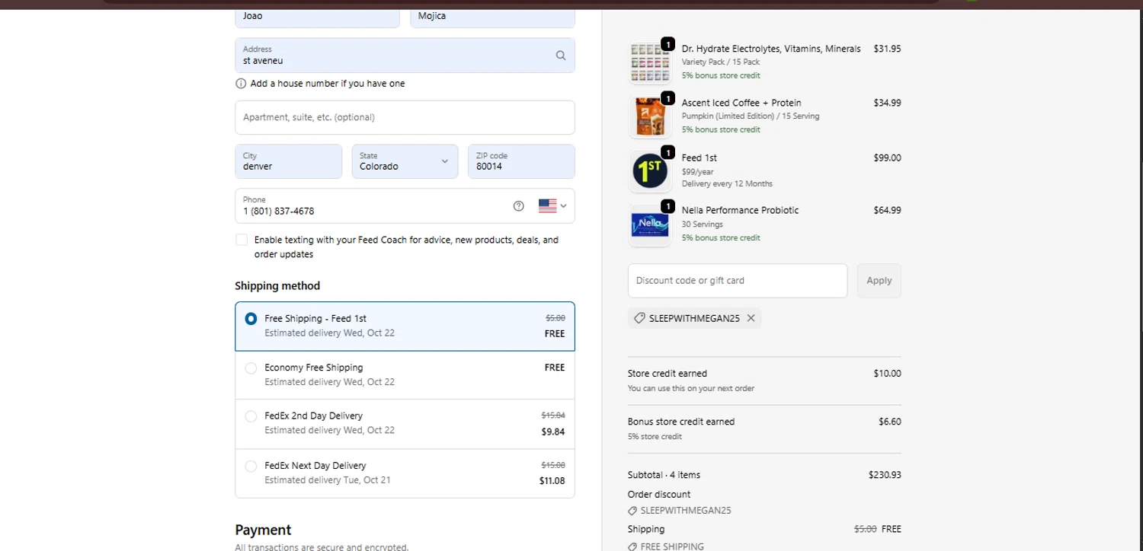Open the US flag country code selector
1143x551 pixels.
552,205
